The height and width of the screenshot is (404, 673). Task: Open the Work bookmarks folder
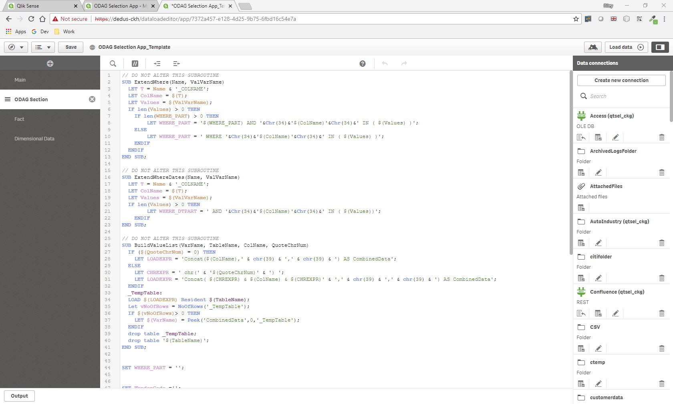pos(64,32)
